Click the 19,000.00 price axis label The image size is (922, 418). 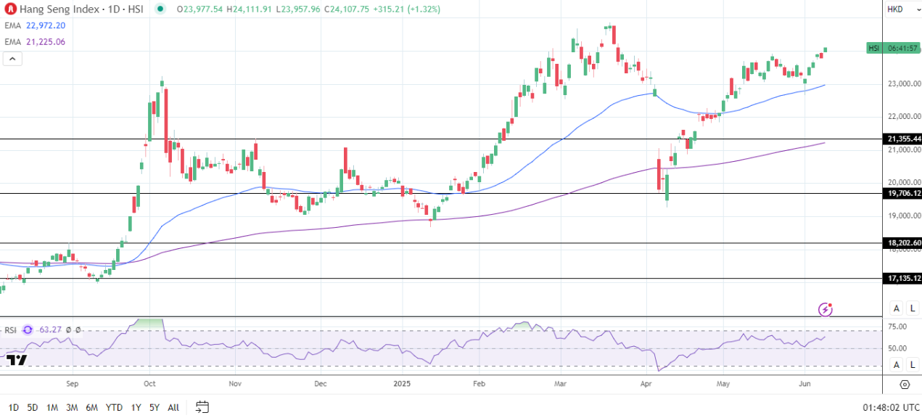tap(903, 216)
